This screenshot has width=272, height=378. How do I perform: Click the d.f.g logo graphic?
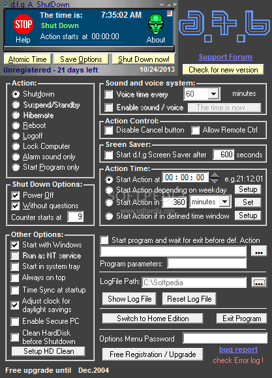(224, 26)
